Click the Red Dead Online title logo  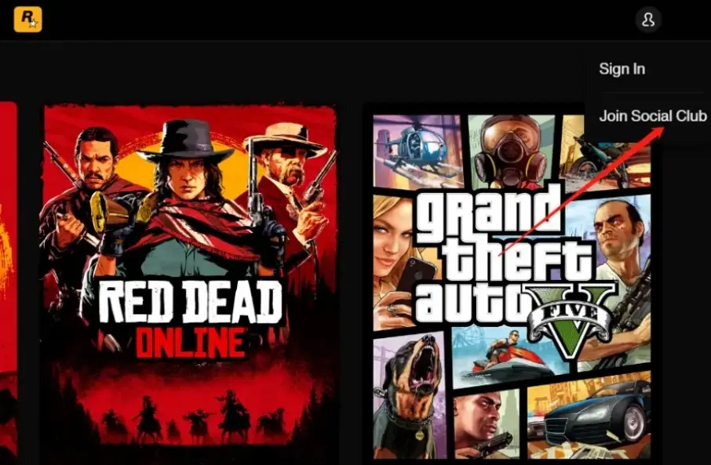(x=190, y=318)
